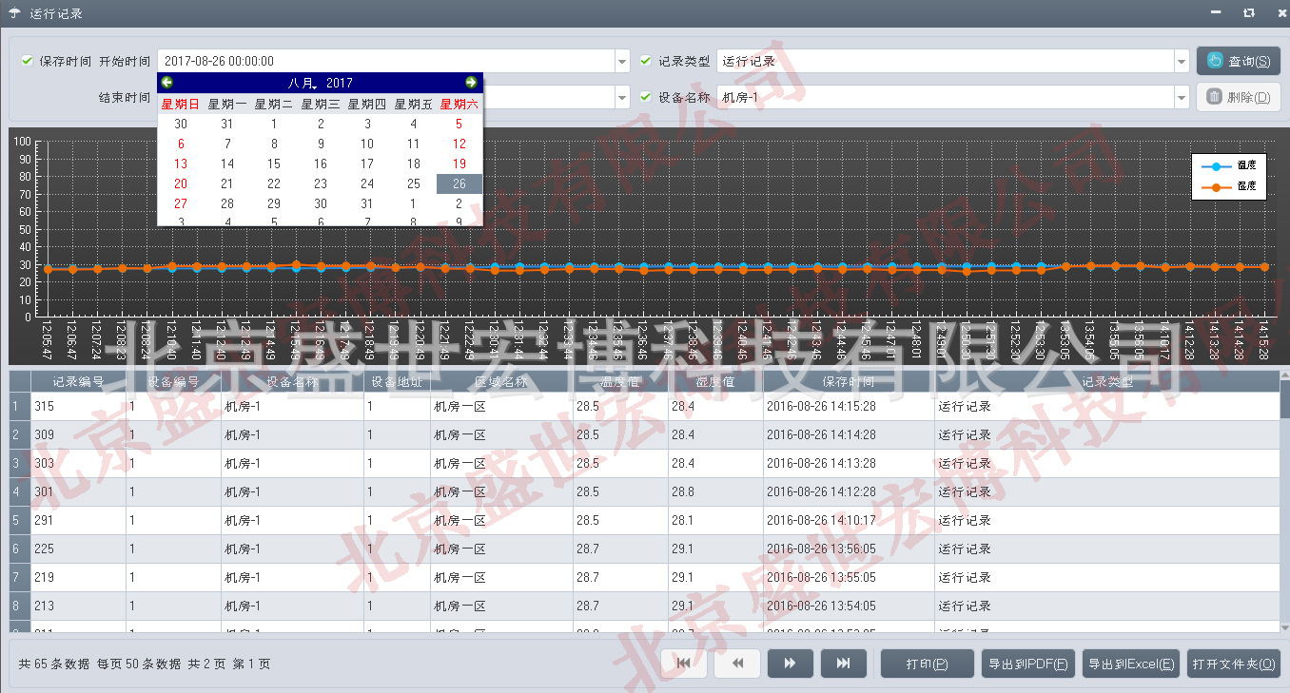The width and height of the screenshot is (1290, 693).
Task: Toggle the 保存时间 checkbox
Action: (28, 61)
